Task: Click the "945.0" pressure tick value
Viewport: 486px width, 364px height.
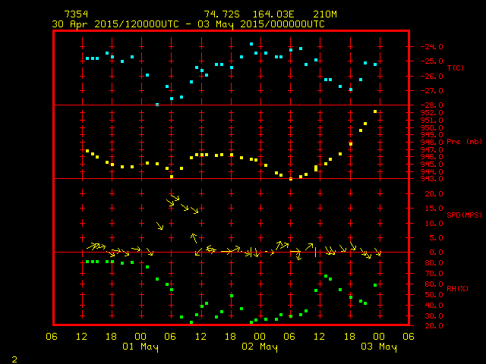Action: (x=431, y=164)
